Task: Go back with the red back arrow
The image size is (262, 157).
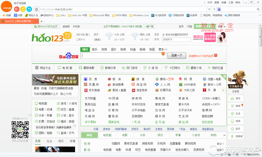Action: coord(17,9)
